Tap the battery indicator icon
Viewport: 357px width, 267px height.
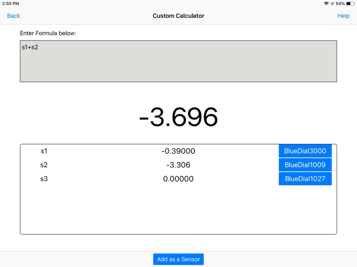tap(350, 4)
